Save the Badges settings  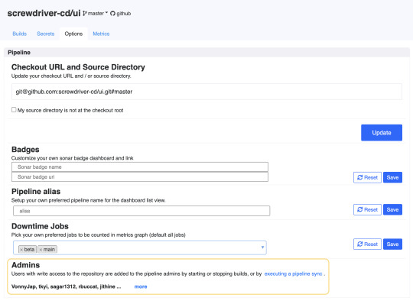[392, 177]
